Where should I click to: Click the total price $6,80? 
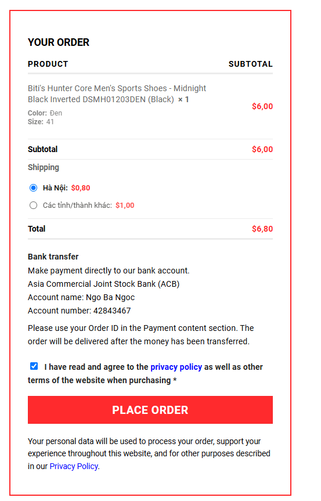coord(262,229)
